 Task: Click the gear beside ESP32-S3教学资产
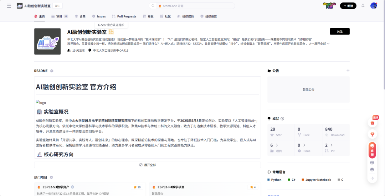[x=72, y=187]
